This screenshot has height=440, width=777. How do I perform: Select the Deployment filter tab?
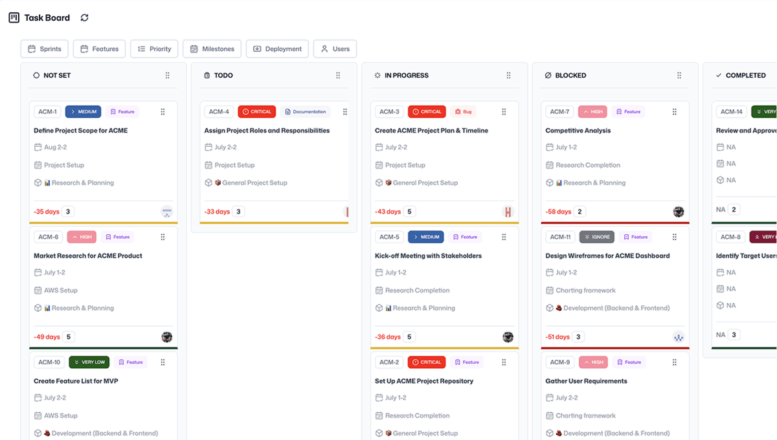277,49
